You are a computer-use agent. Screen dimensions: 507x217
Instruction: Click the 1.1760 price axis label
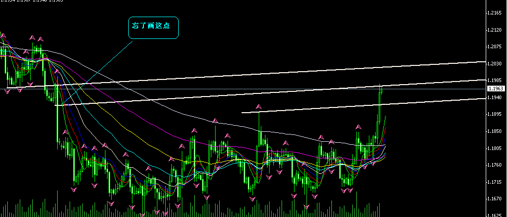495,165
